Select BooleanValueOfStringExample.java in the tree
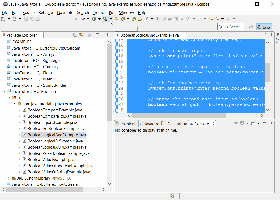 59,172
